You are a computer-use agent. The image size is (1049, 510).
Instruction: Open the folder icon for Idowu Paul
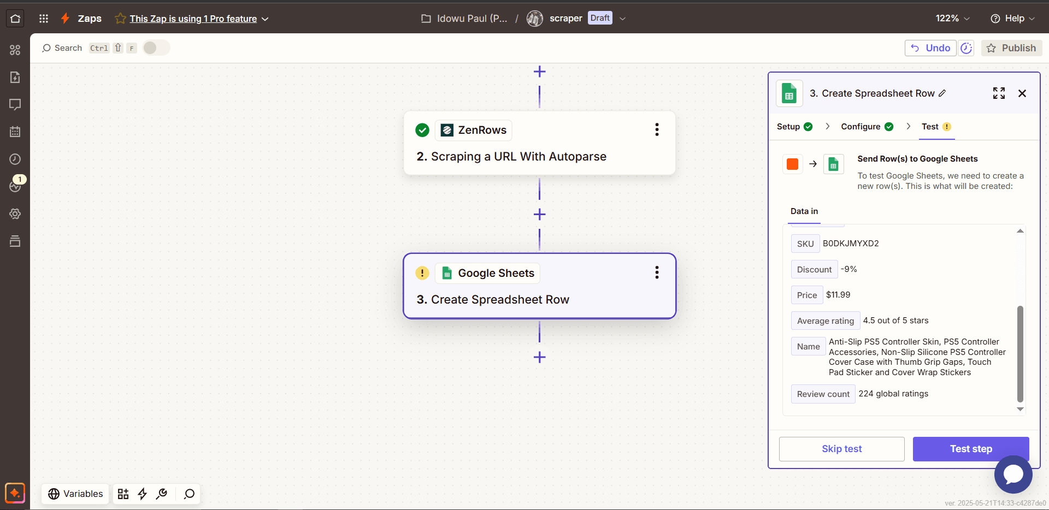[x=426, y=19]
